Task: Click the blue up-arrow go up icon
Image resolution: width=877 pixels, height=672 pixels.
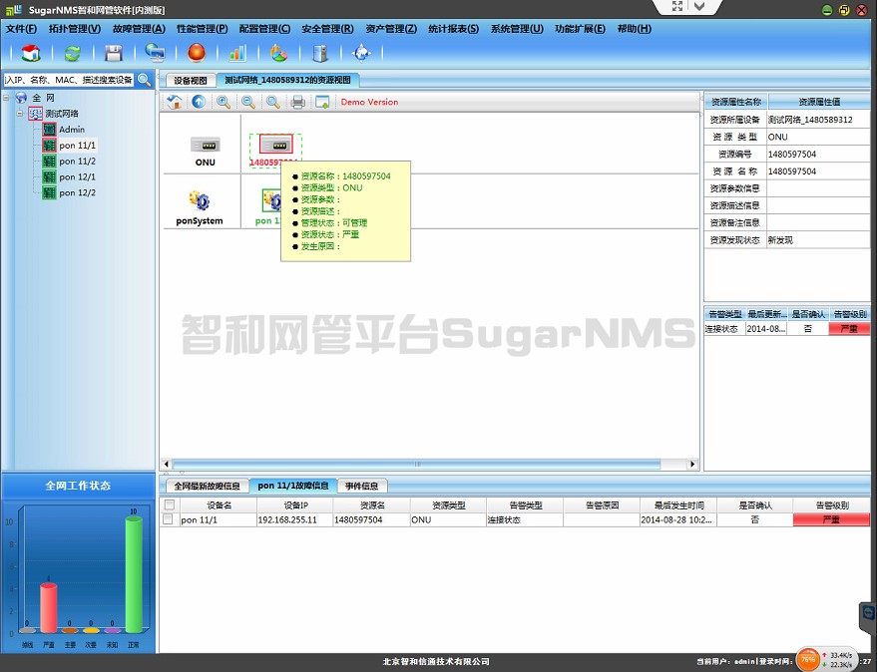Action: coord(199,102)
